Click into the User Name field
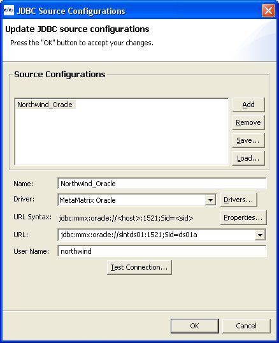Screen dimensions: 279x343 (x=162, y=251)
